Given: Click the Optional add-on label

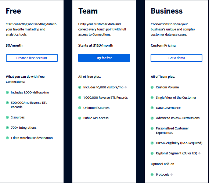Looking at the screenshot, I should click(x=162, y=164).
